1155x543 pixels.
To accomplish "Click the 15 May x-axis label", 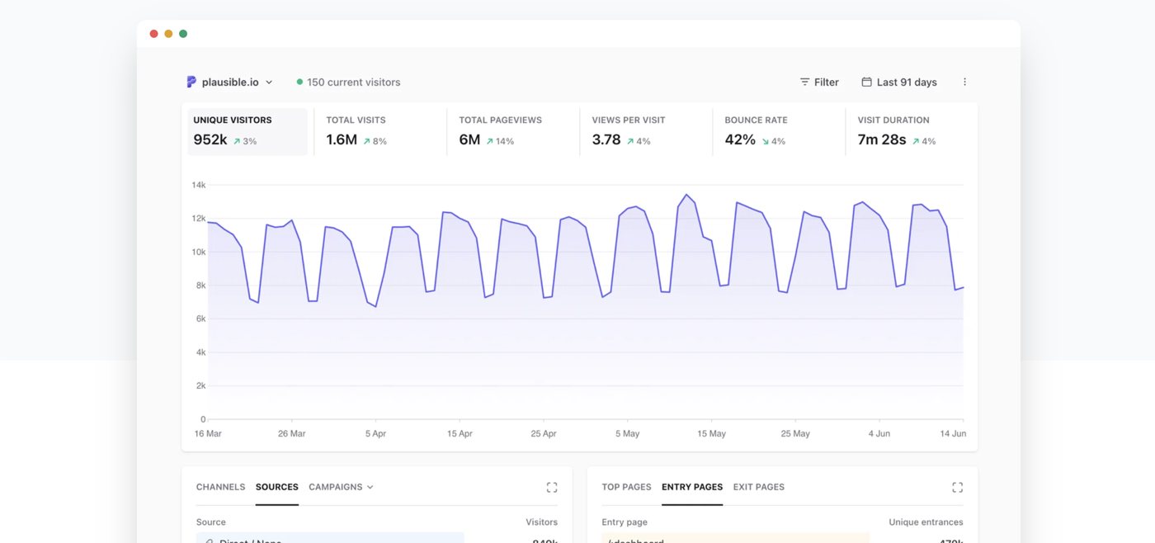I will coord(711,433).
